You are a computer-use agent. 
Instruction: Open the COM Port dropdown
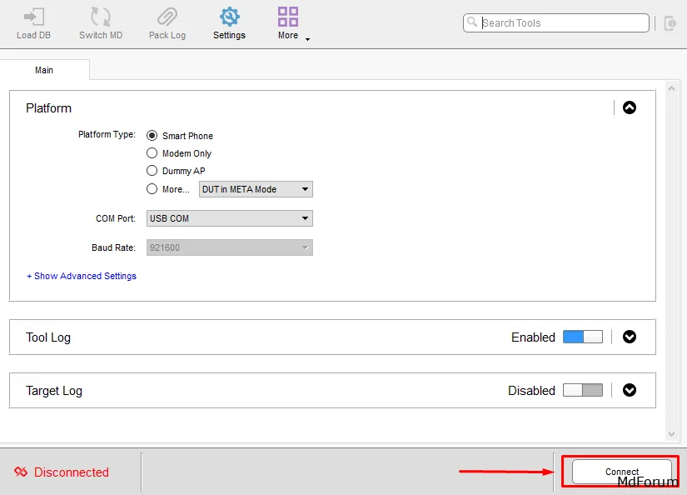[229, 218]
